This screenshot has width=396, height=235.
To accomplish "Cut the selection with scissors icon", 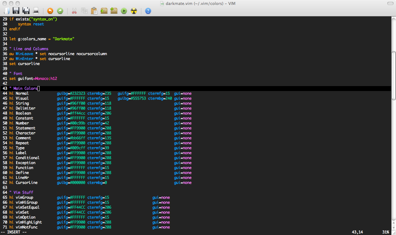I will point(74,11).
